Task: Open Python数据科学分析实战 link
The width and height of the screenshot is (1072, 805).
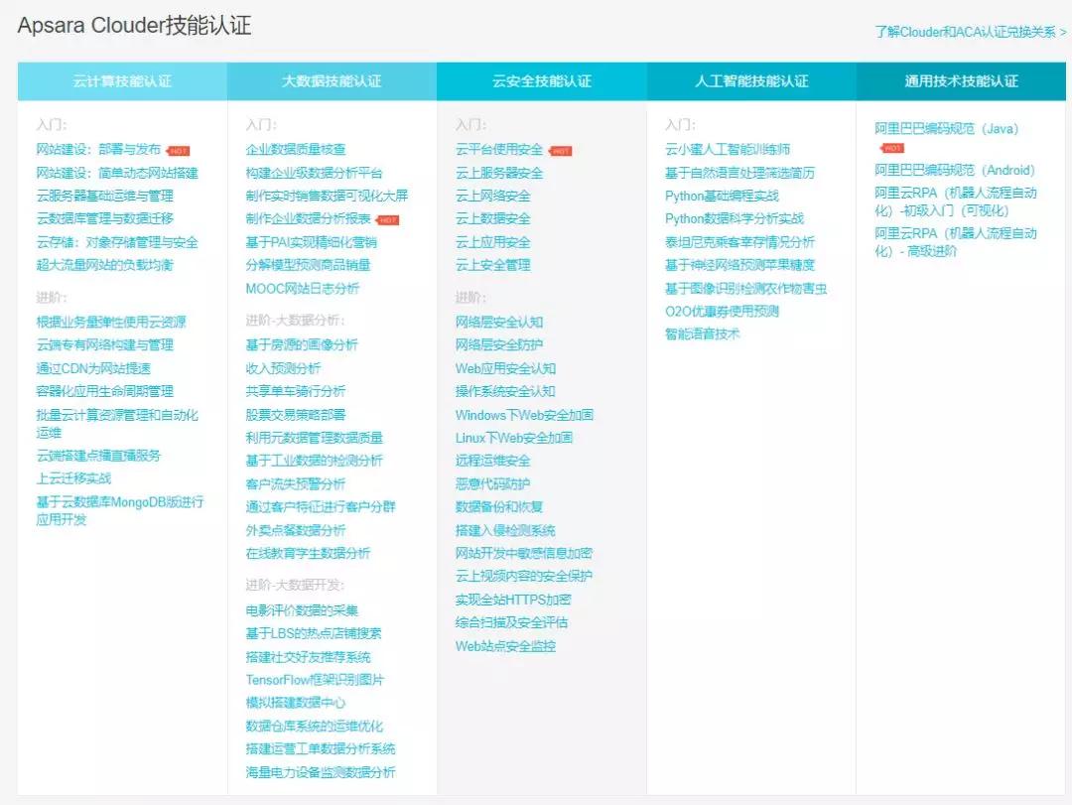Action: click(735, 218)
